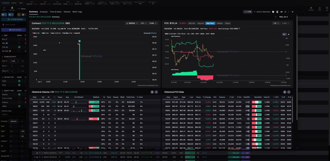
Task: Expand the CHAIN ACTIVITY filter section
Action: [3, 57]
